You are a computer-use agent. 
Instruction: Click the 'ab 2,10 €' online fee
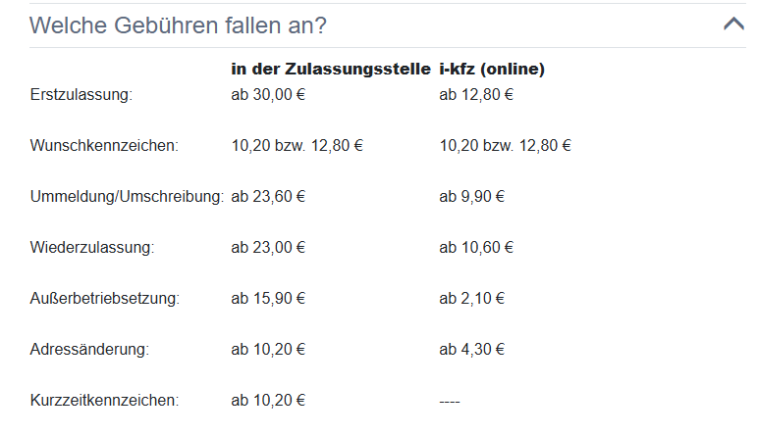click(471, 298)
